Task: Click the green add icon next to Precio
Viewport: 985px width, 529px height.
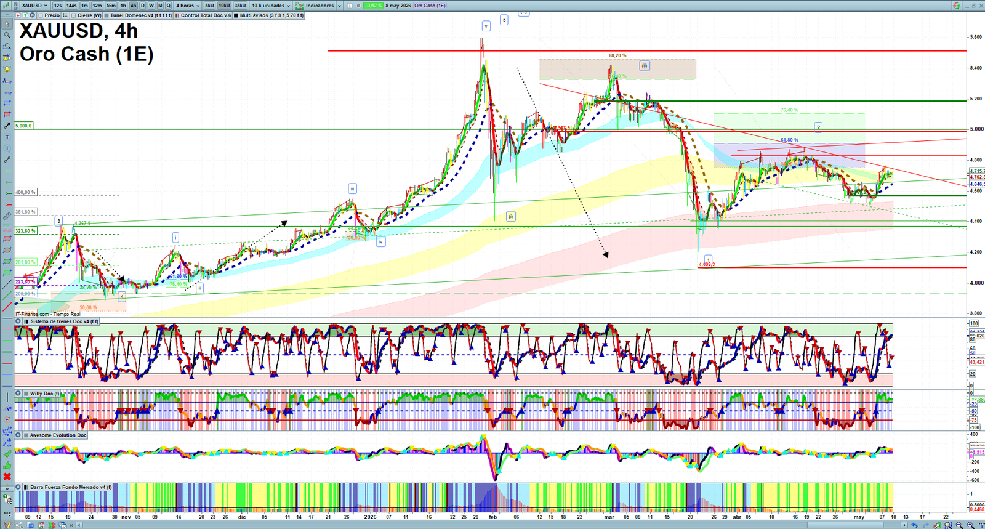Action: pos(25,15)
